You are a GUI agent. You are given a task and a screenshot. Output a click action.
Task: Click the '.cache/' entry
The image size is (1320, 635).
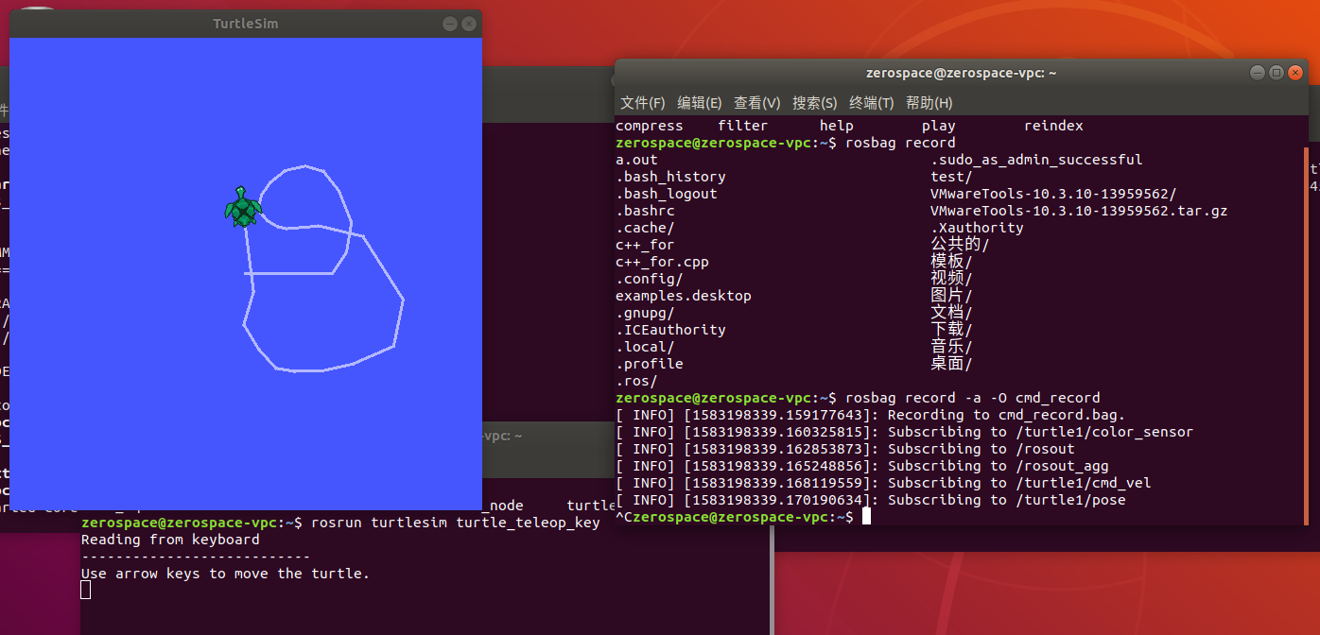pyautogui.click(x=645, y=228)
